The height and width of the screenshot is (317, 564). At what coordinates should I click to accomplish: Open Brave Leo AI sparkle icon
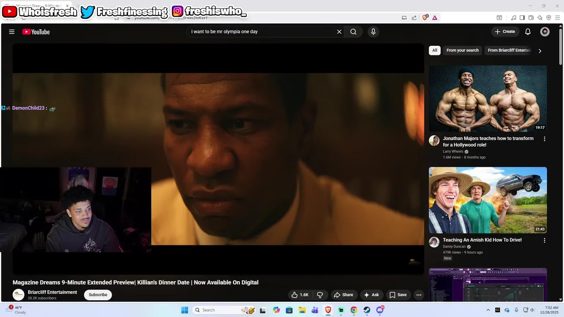point(540,18)
